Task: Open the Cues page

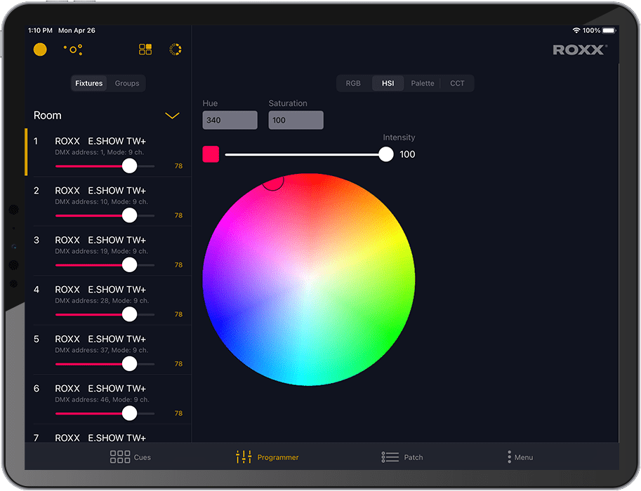Action: coord(131,457)
